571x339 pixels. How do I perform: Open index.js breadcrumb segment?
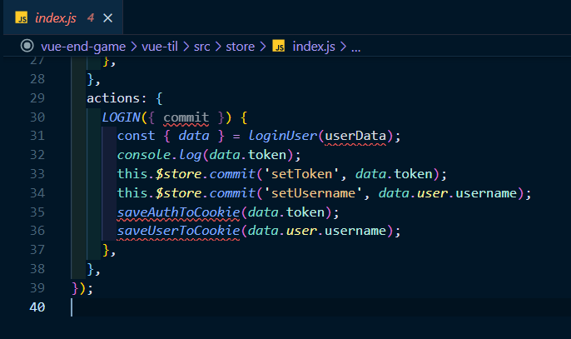[314, 47]
